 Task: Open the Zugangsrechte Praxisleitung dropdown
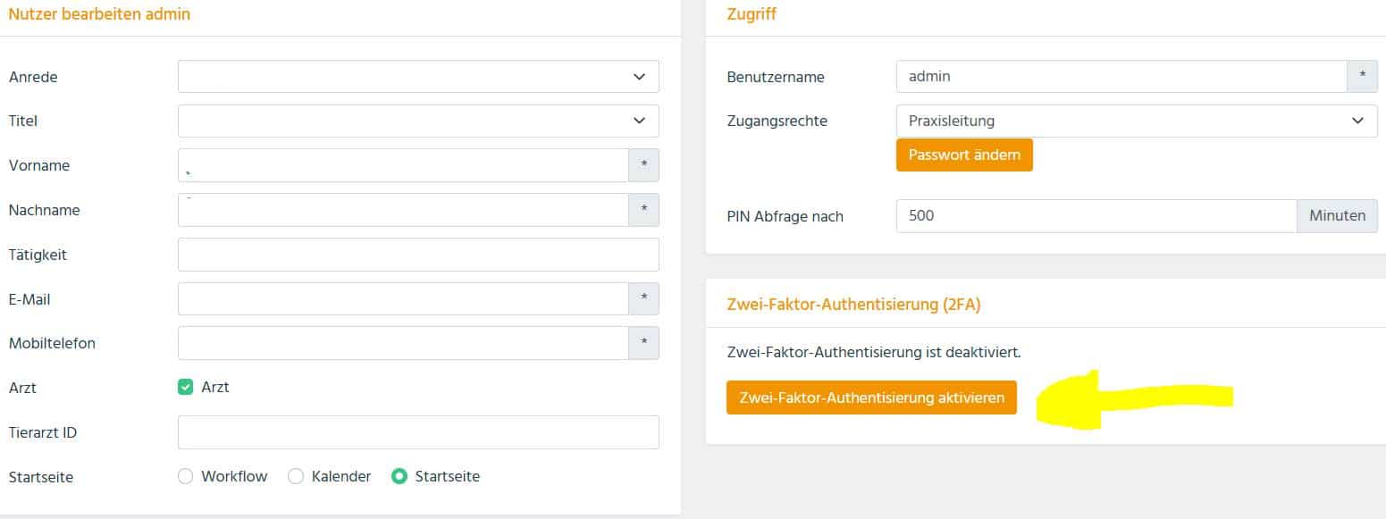[x=1137, y=121]
